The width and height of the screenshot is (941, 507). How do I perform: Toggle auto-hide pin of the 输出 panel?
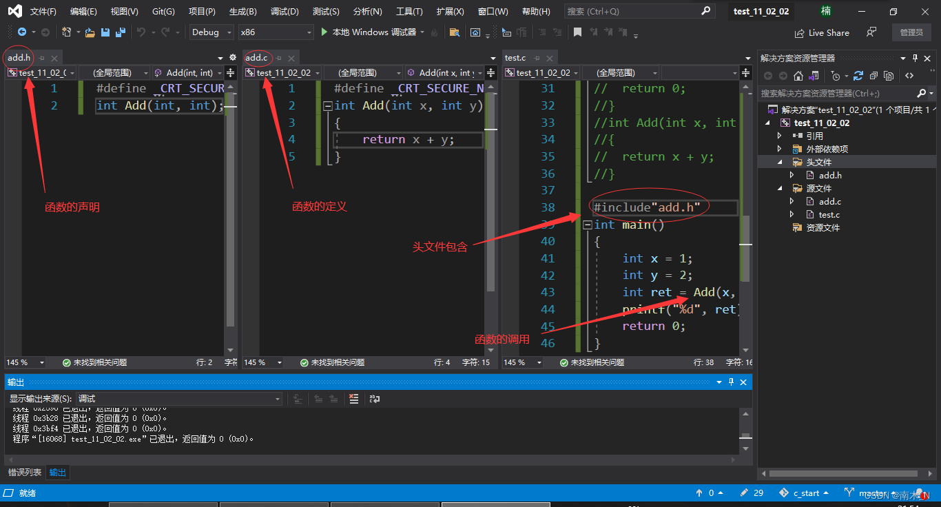pos(730,382)
